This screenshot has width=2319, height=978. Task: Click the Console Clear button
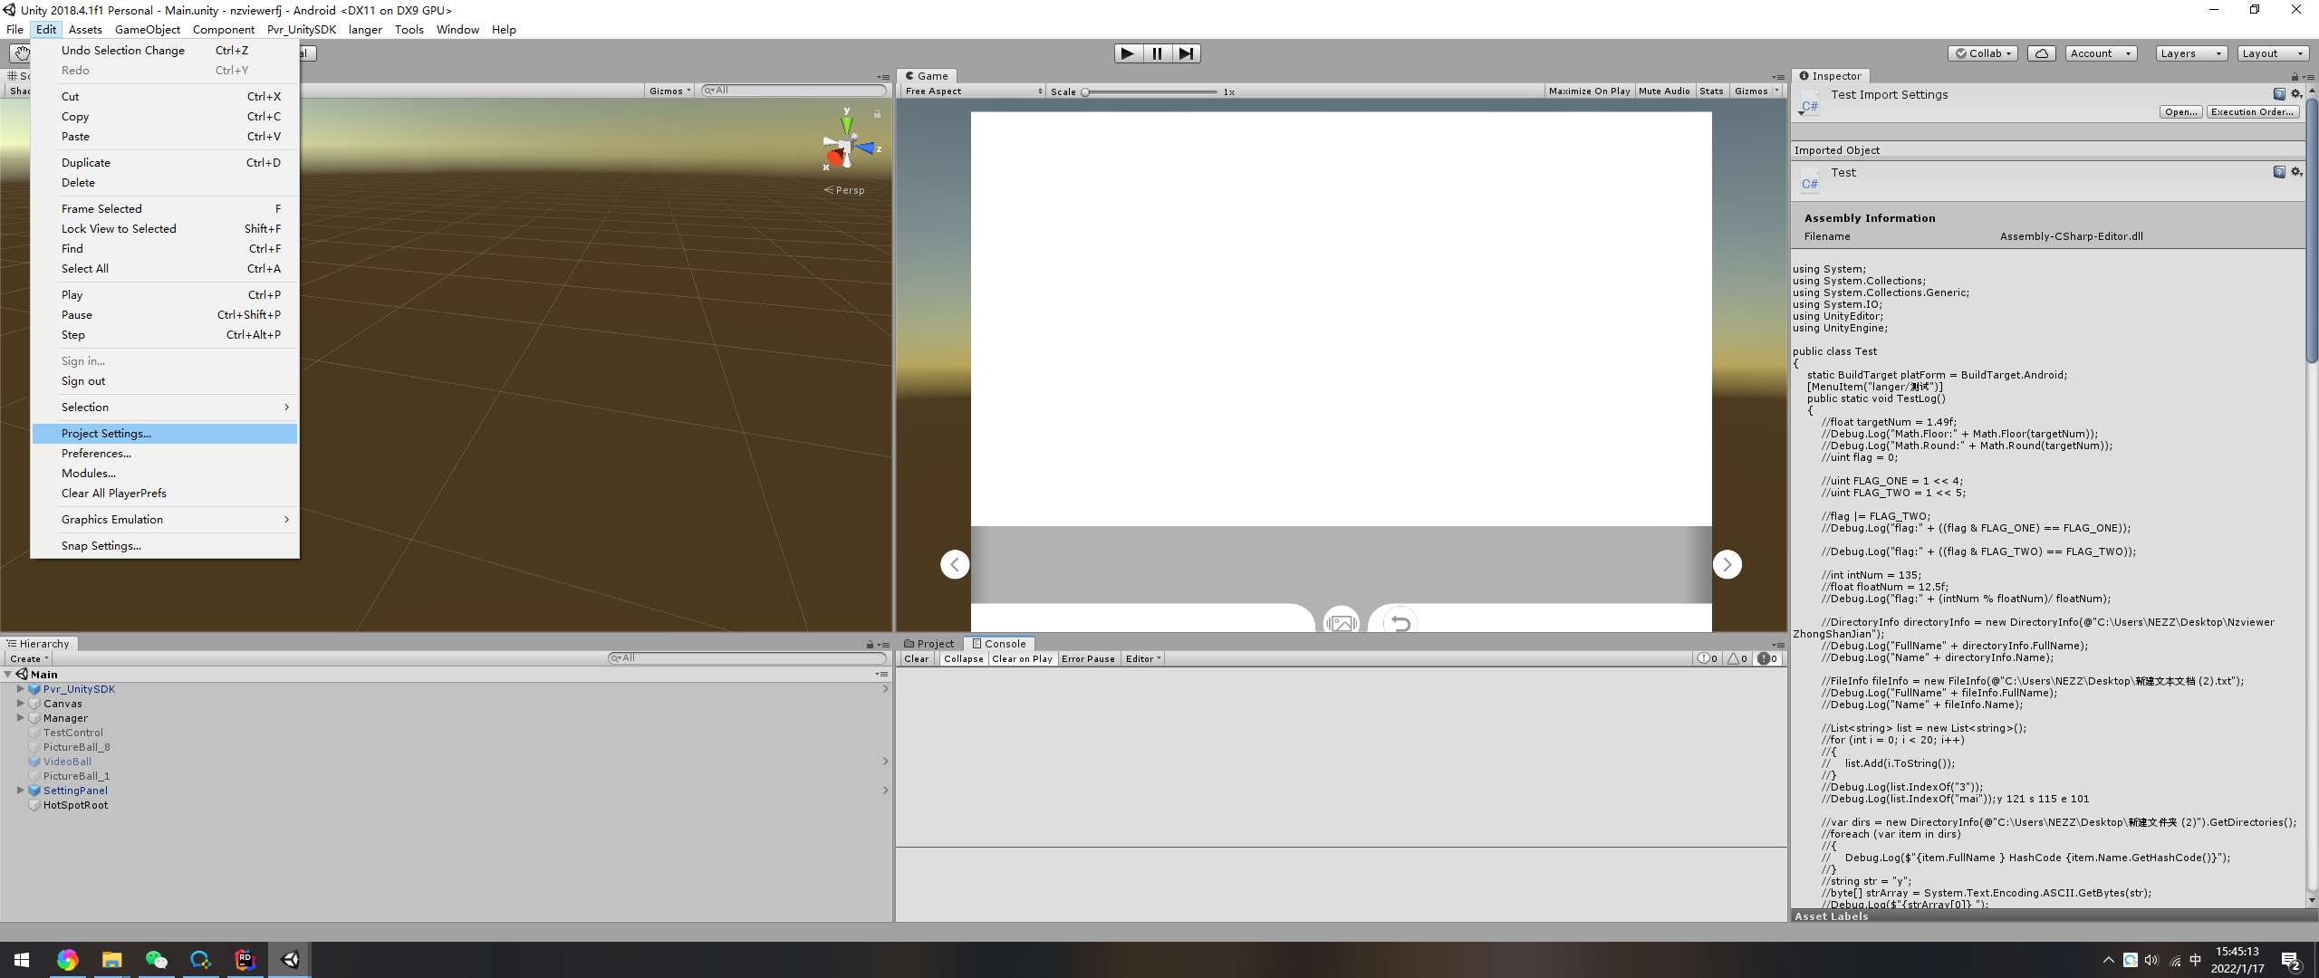pos(916,658)
